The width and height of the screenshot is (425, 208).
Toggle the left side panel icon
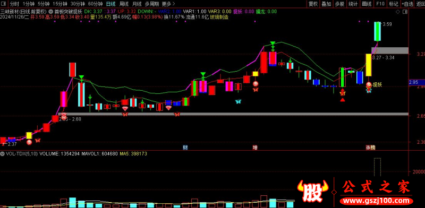pyautogui.click(x=4, y=4)
